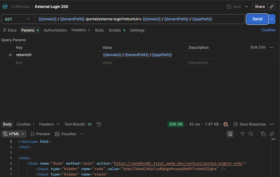The height and width of the screenshot is (177, 280).
Task: Click the Share button
Action: coord(260,7)
